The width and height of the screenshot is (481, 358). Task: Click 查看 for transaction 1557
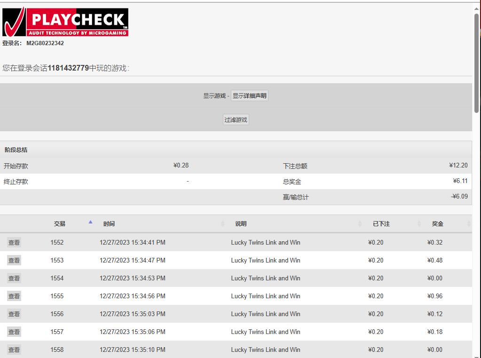(14, 332)
